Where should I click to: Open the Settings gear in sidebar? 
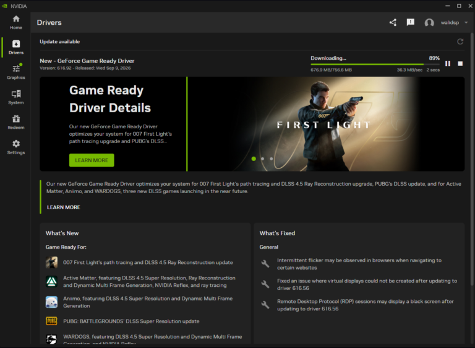[x=15, y=147]
